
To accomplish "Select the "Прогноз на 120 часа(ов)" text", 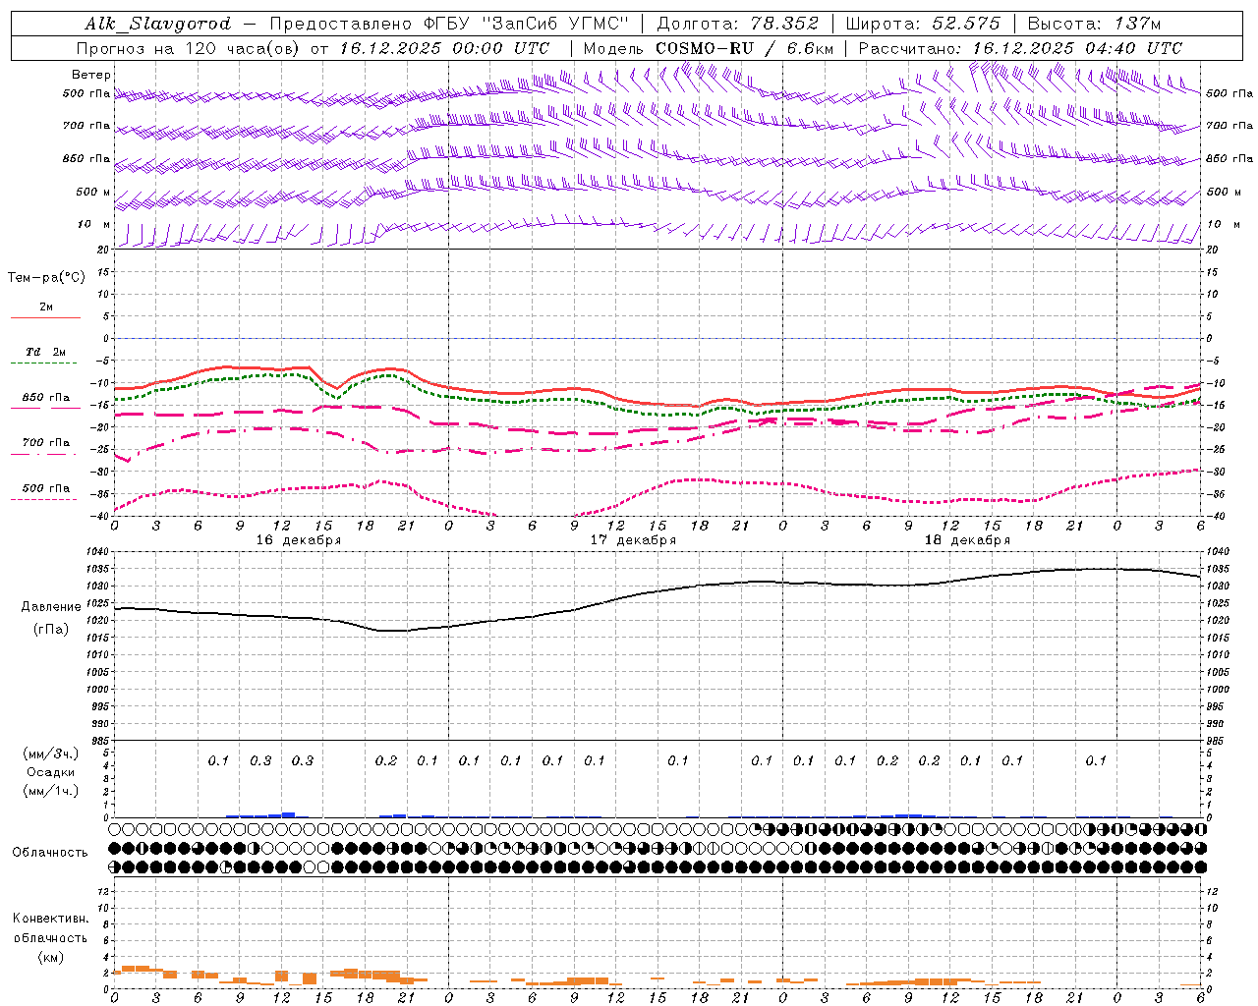I will (x=189, y=48).
